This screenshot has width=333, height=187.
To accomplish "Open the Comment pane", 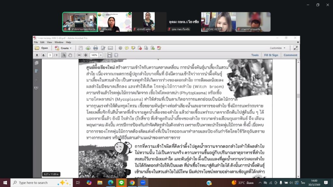I will tap(290, 55).
